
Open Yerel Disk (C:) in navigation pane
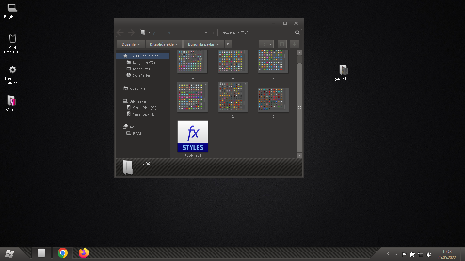tap(144, 108)
